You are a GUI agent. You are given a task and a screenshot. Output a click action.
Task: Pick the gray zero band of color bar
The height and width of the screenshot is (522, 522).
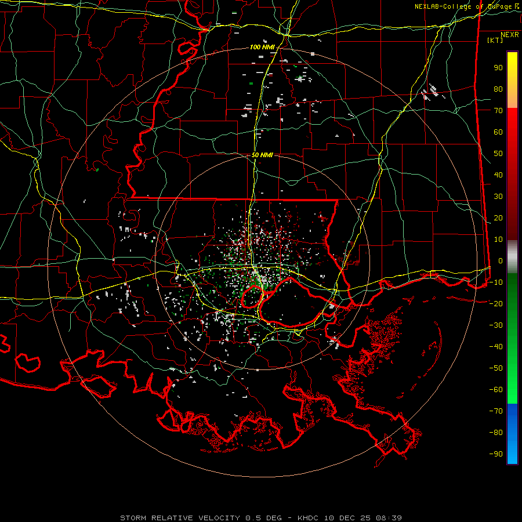pos(512,257)
